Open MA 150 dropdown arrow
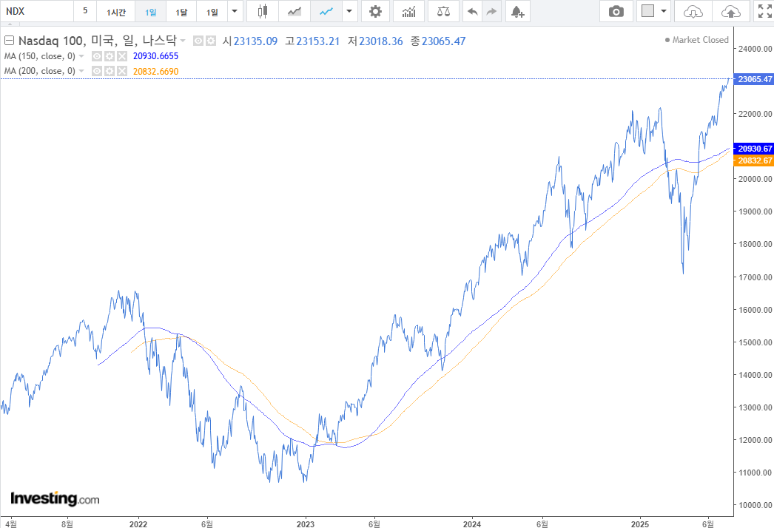Image resolution: width=774 pixels, height=528 pixels. (81, 56)
